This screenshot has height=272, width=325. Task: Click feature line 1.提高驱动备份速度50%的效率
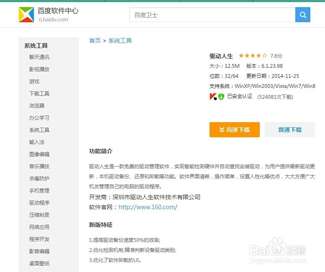[125, 240]
